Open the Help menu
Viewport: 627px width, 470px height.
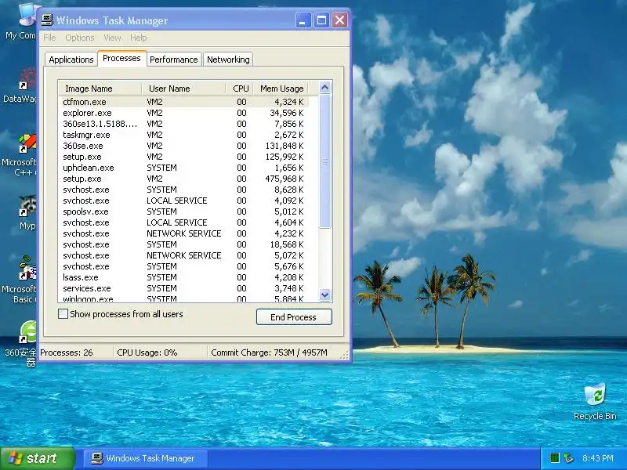[139, 38]
